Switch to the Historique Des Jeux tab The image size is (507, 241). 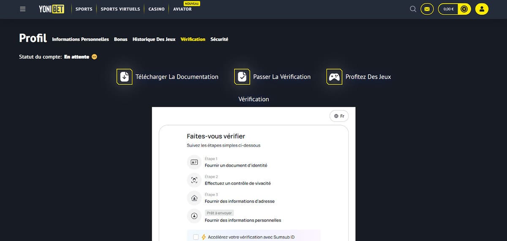tap(154, 39)
